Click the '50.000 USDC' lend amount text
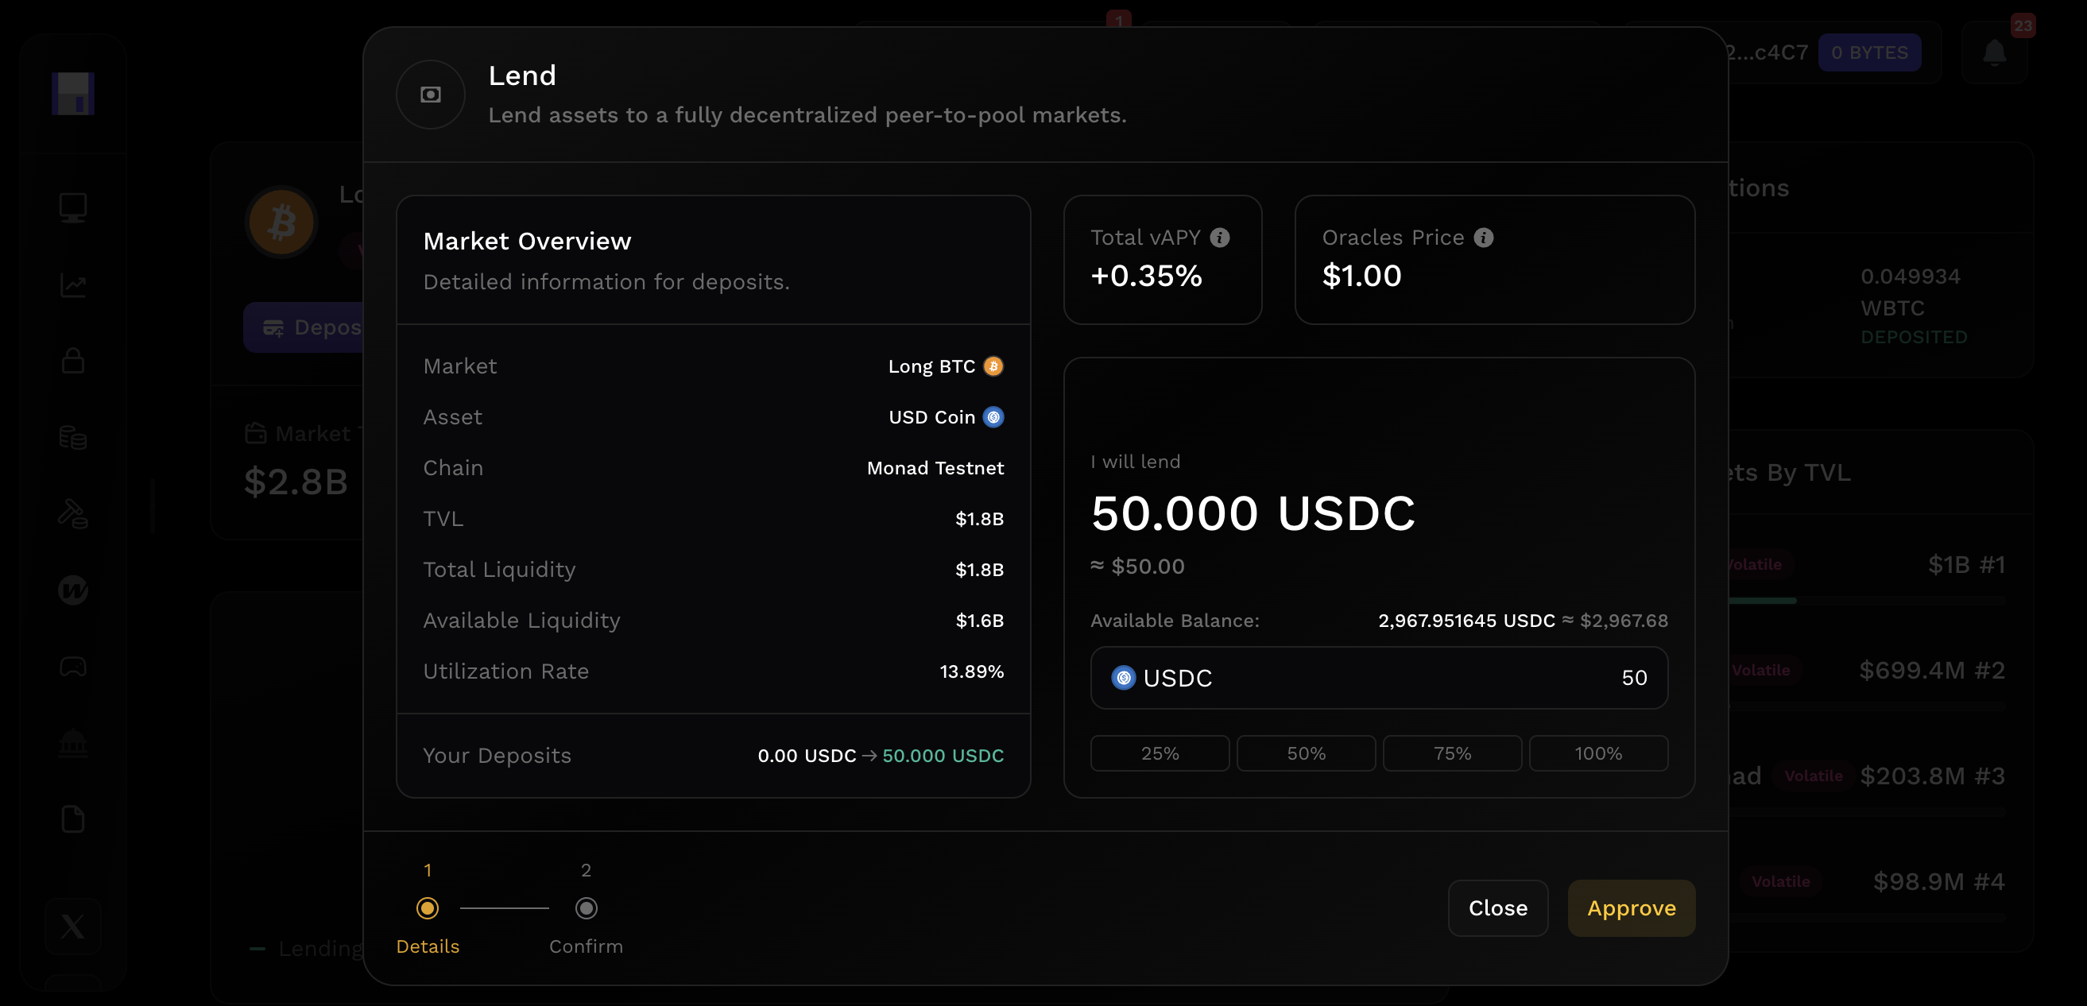Image resolution: width=2087 pixels, height=1006 pixels. [1253, 513]
